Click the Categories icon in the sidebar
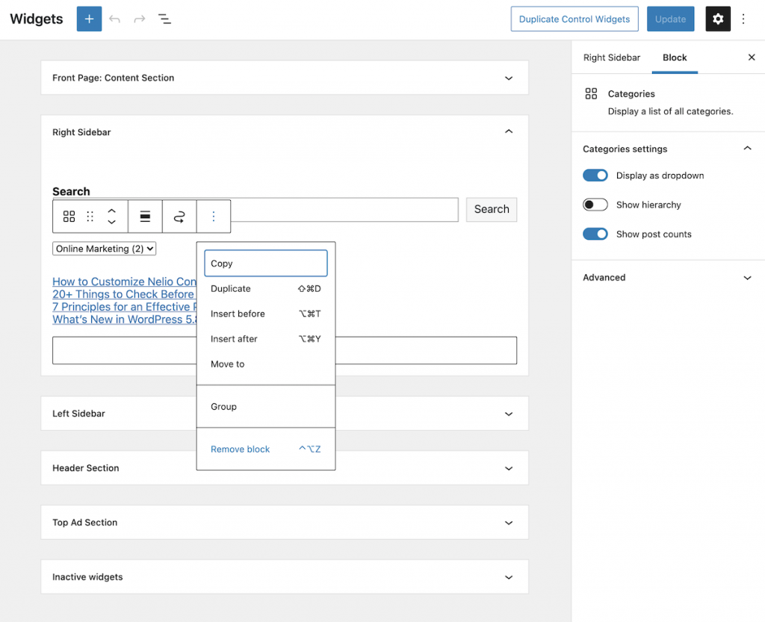765x622 pixels. tap(591, 93)
